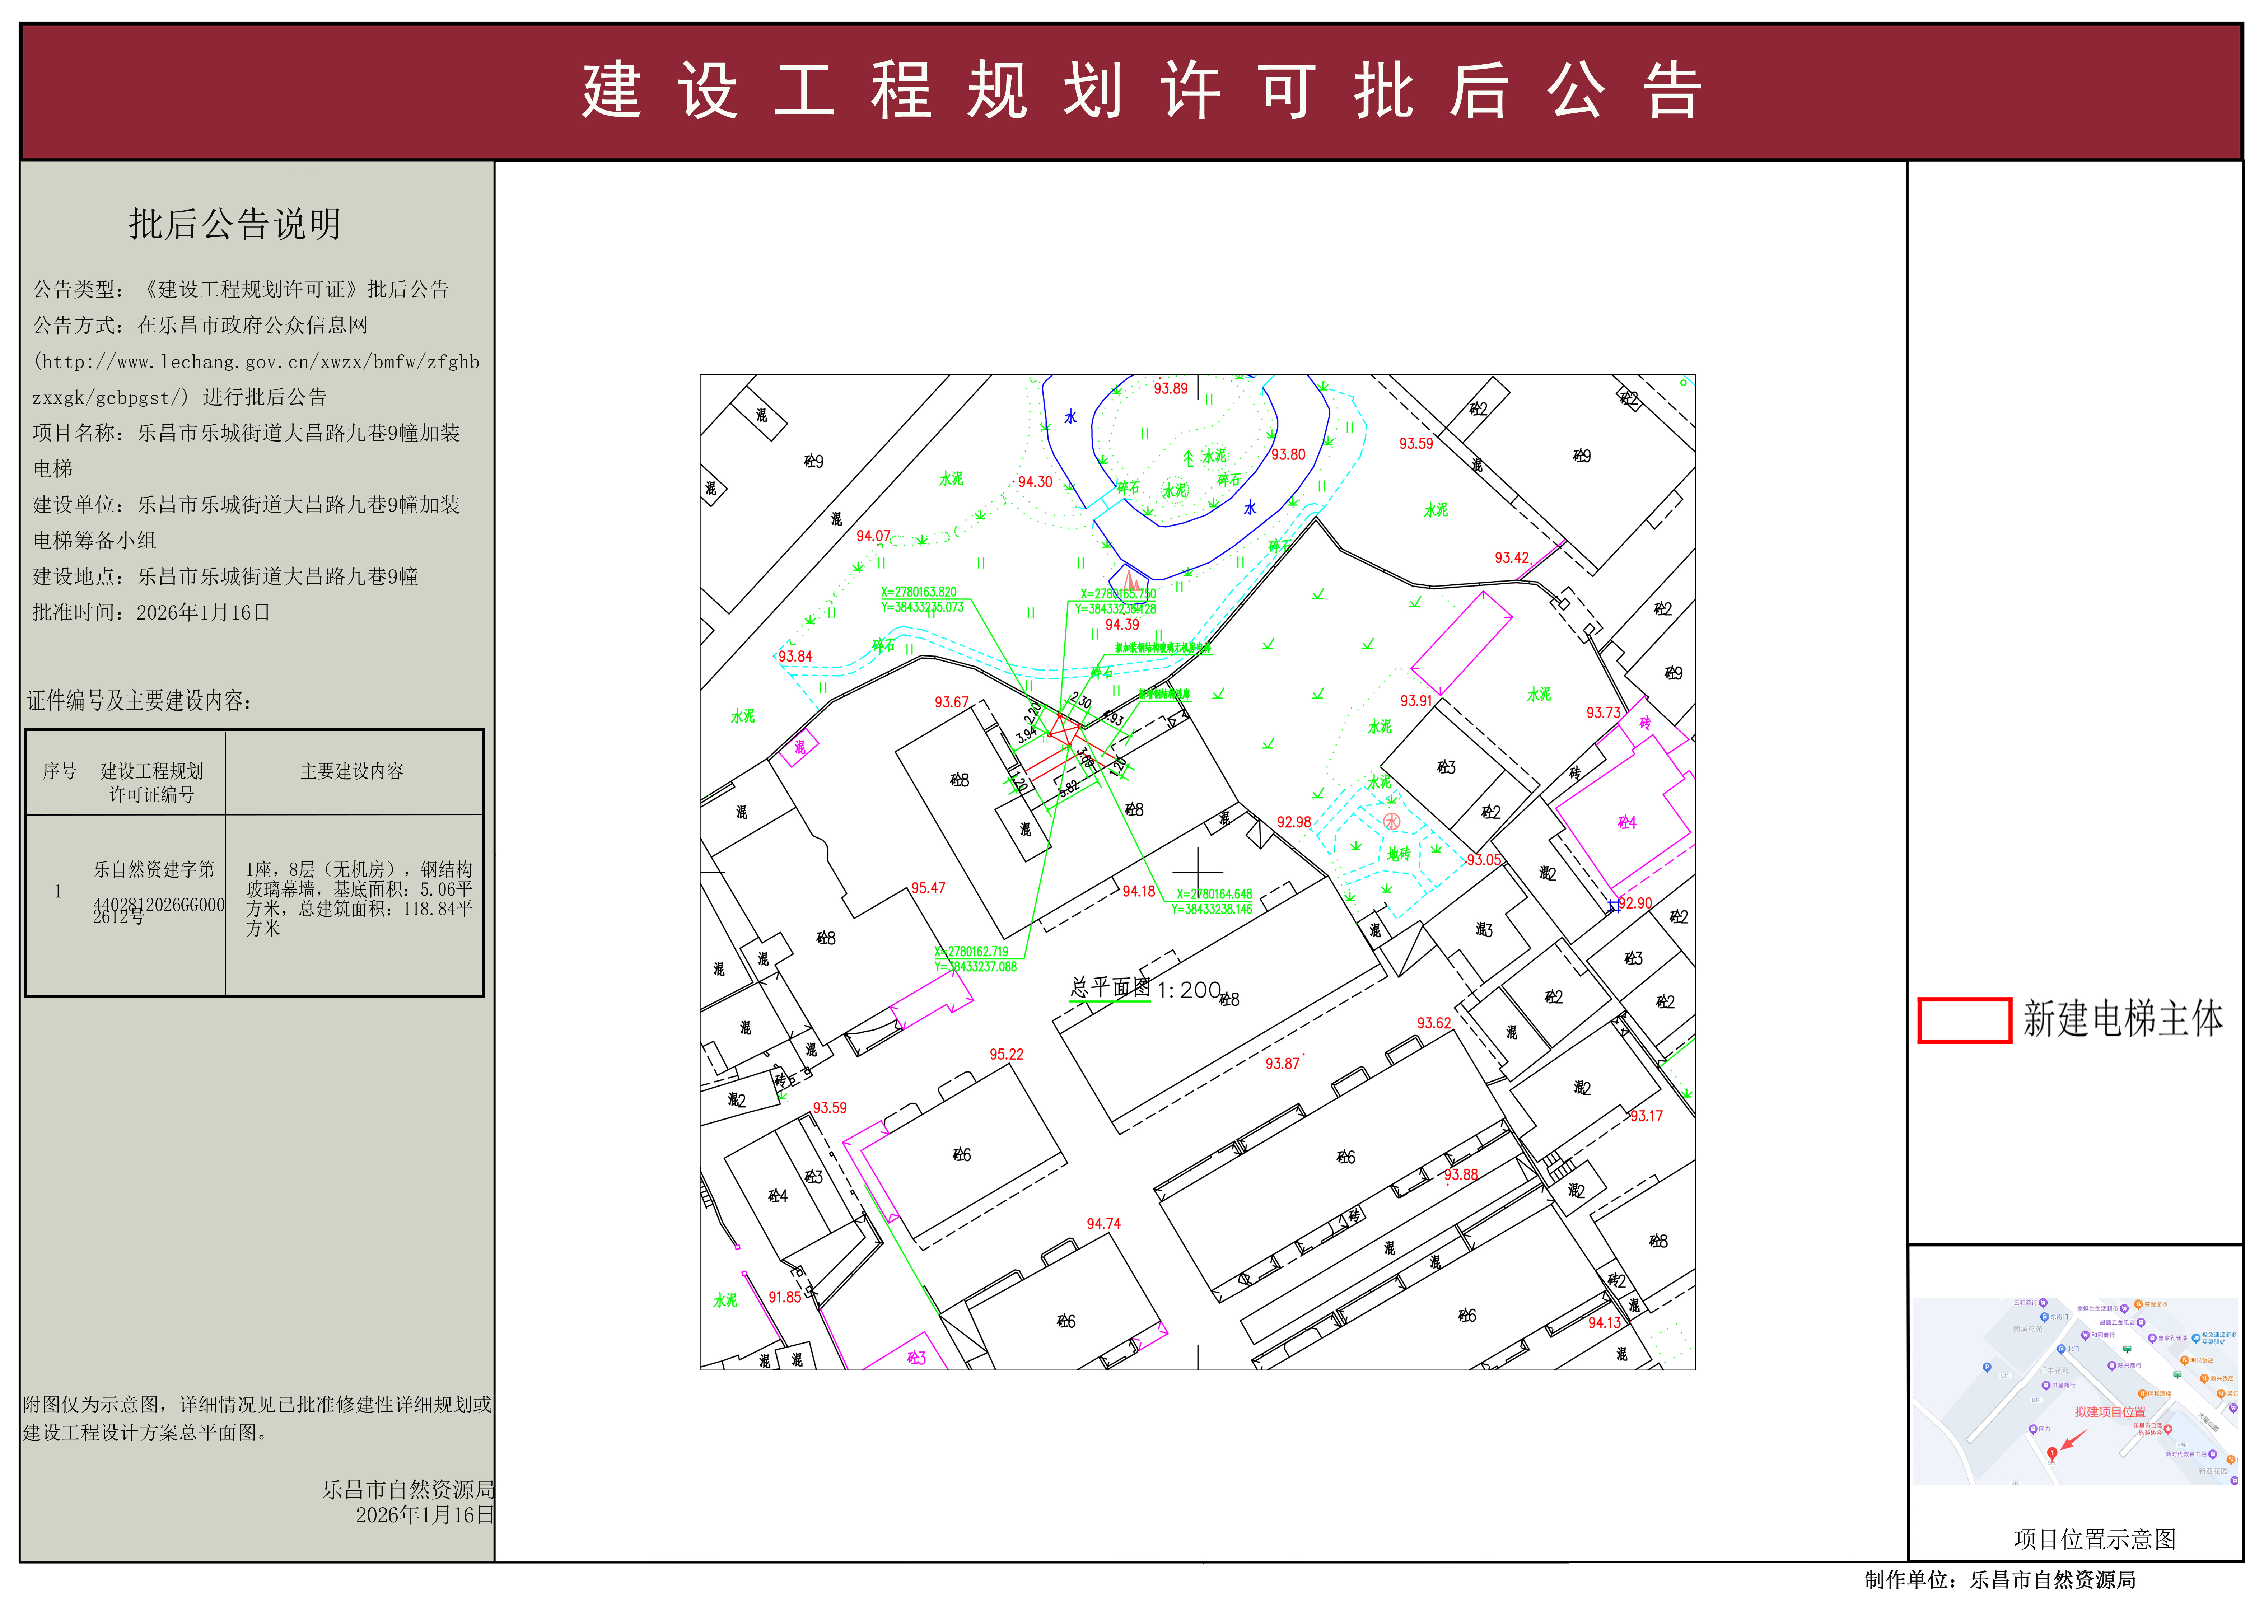Click the 极兔速递 delivery marker icon
This screenshot has height=1602, width=2264.
click(x=2196, y=1337)
